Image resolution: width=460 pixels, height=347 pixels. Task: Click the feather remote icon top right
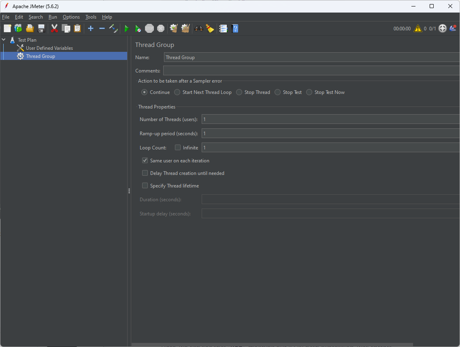point(453,28)
